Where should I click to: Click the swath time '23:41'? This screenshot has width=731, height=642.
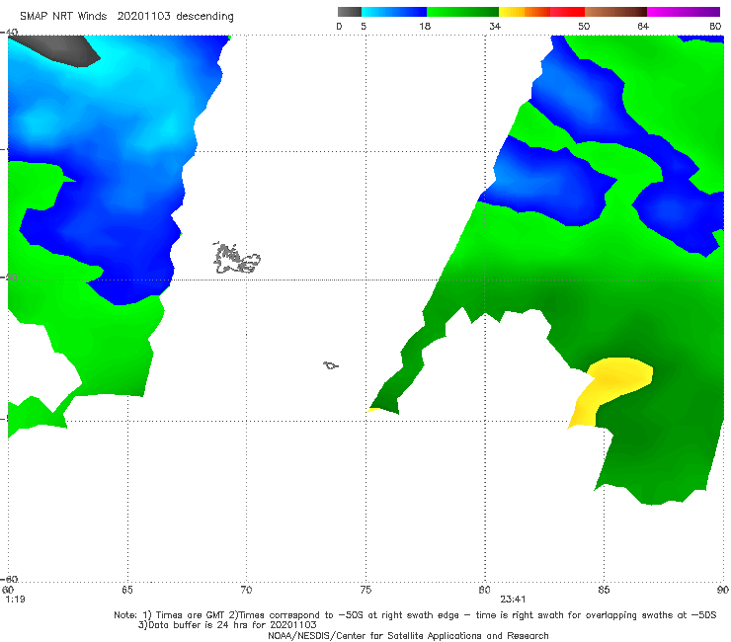(x=514, y=600)
